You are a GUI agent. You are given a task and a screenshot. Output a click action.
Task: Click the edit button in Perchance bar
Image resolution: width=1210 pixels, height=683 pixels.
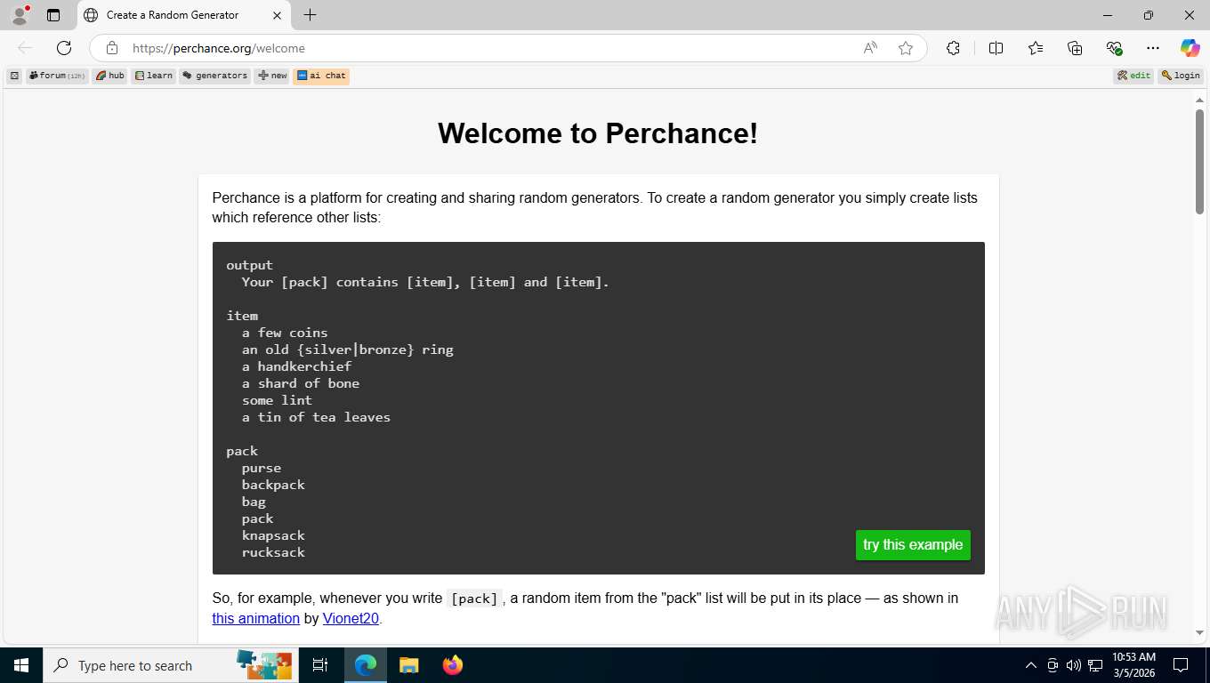coord(1134,76)
